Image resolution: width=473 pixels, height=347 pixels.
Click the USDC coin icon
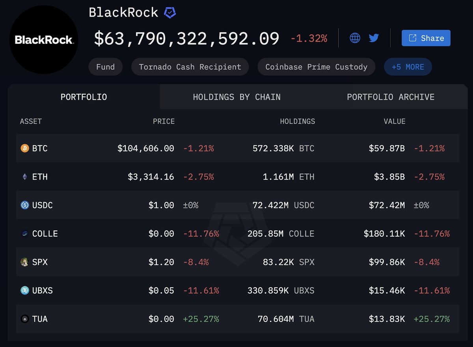[x=25, y=205]
